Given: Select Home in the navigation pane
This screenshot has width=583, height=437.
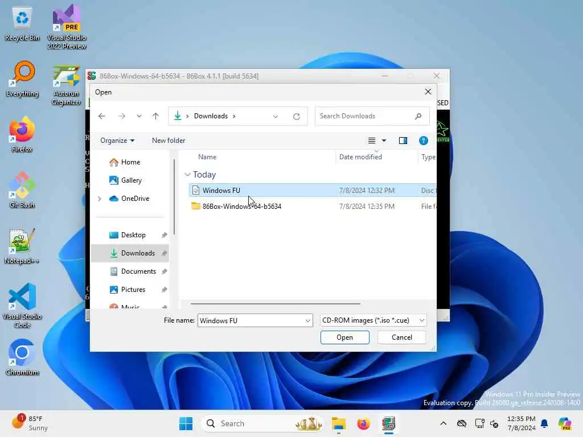Looking at the screenshot, I should pyautogui.click(x=130, y=162).
